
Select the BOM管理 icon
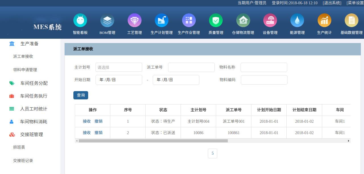pos(107,21)
